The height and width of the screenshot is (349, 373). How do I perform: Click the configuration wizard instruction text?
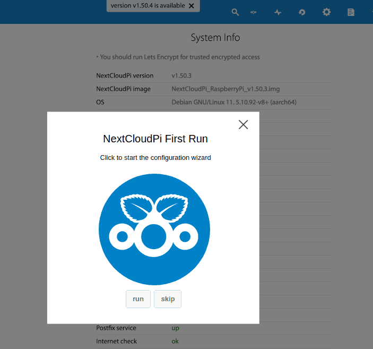point(155,158)
